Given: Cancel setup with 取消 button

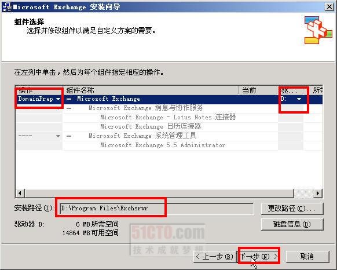Looking at the screenshot, I should (x=307, y=257).
